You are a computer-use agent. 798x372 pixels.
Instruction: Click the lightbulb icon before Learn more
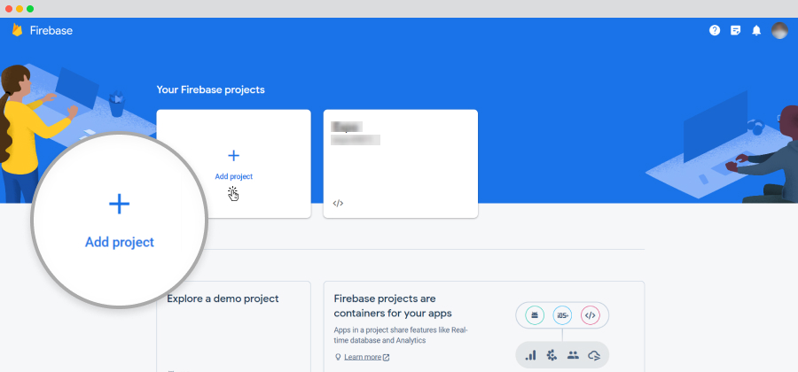point(338,357)
